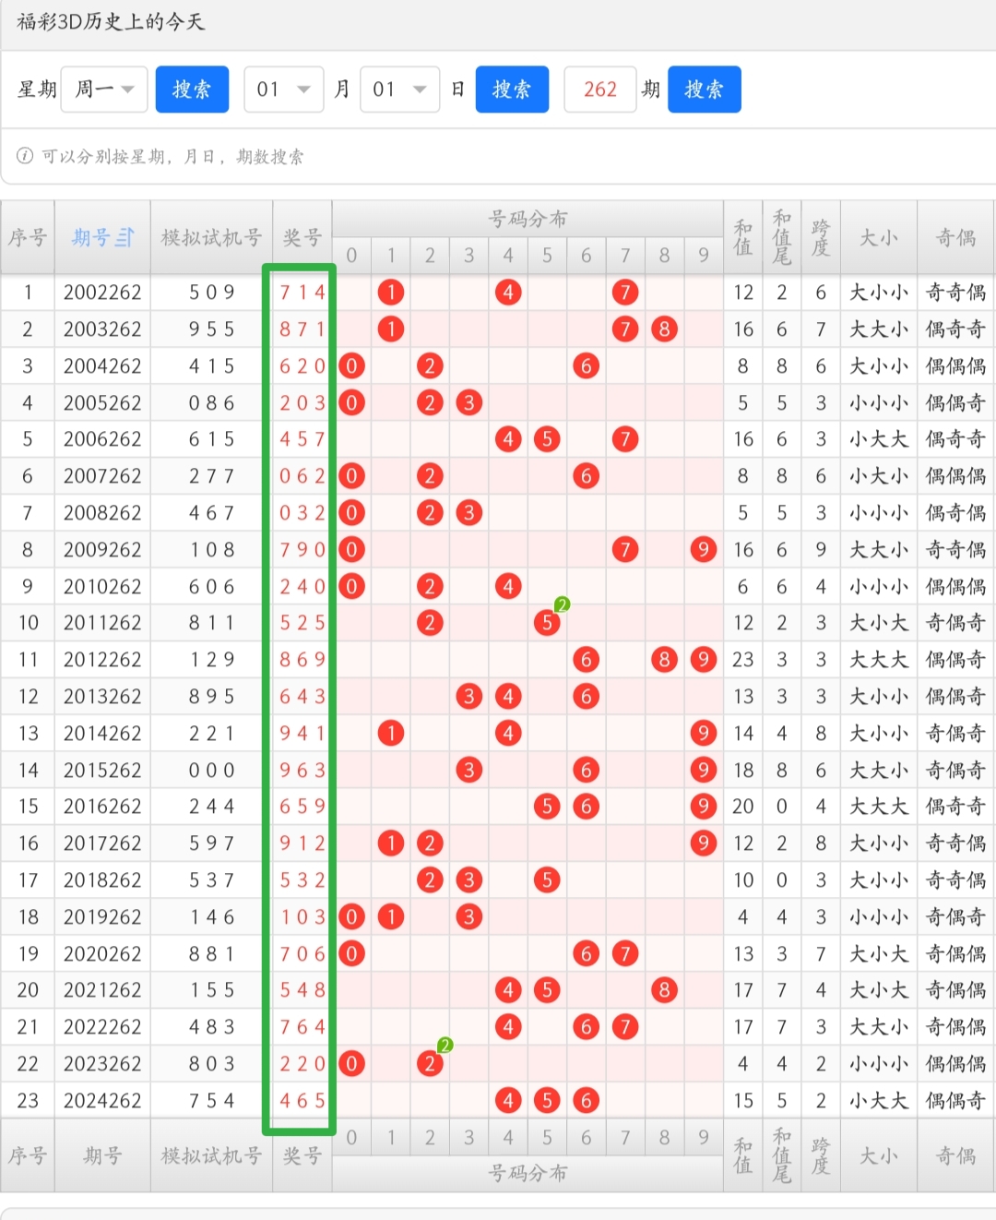Select the 模拟试机号 column header at top
The height and width of the screenshot is (1220, 996).
[x=211, y=238]
